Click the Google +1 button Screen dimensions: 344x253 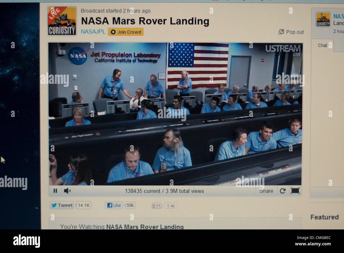click(x=156, y=206)
